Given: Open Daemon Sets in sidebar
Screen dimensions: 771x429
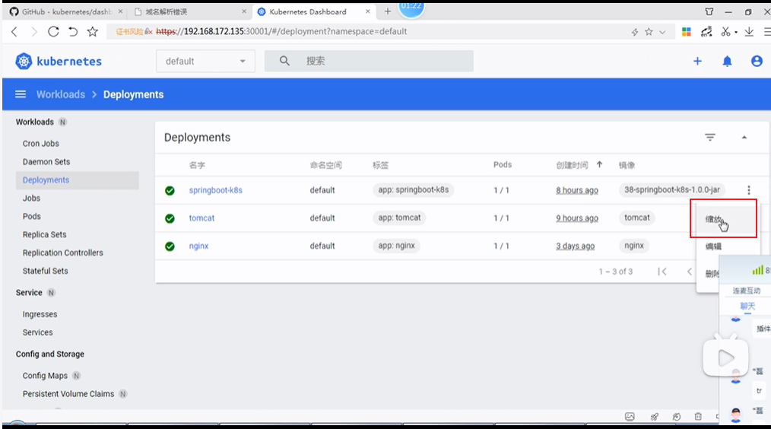Looking at the screenshot, I should [x=46, y=161].
